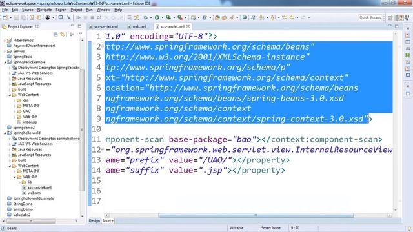This screenshot has width=413, height=232.
Task: Expand the Servers project node
Action: (x=5, y=52)
